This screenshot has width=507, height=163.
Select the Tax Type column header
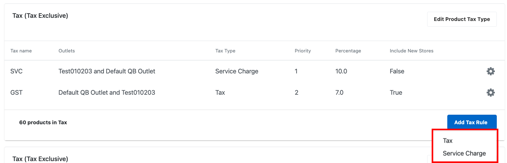tap(225, 51)
